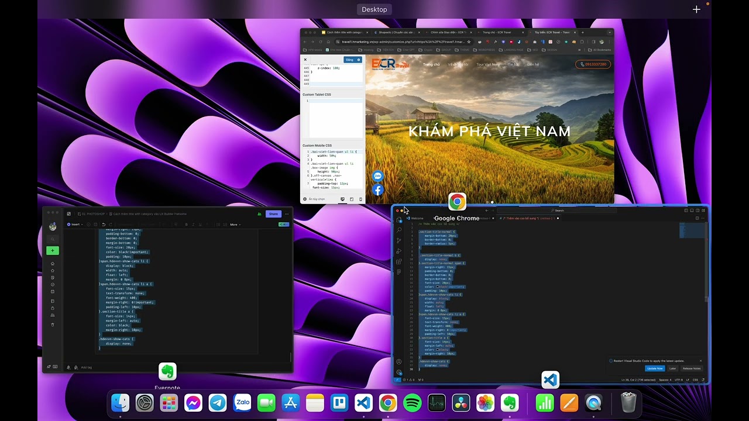Open VS Code Source Control view

coord(399,240)
